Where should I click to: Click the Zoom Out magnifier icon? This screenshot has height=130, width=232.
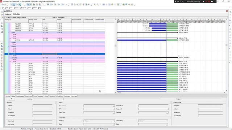(x=98, y=5)
